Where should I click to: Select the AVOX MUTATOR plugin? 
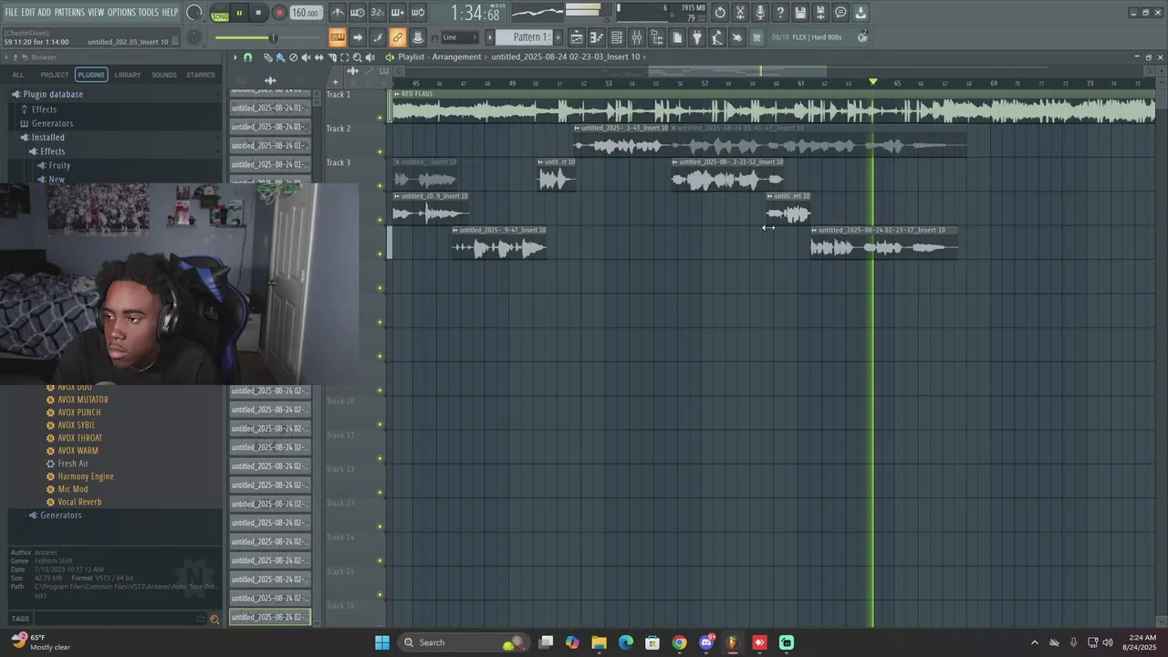coord(83,400)
